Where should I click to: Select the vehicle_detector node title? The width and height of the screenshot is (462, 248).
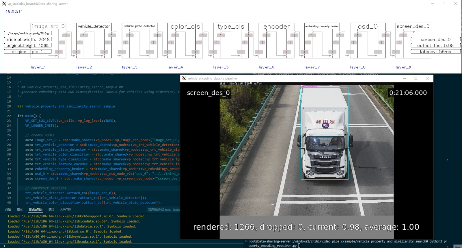click(x=94, y=26)
